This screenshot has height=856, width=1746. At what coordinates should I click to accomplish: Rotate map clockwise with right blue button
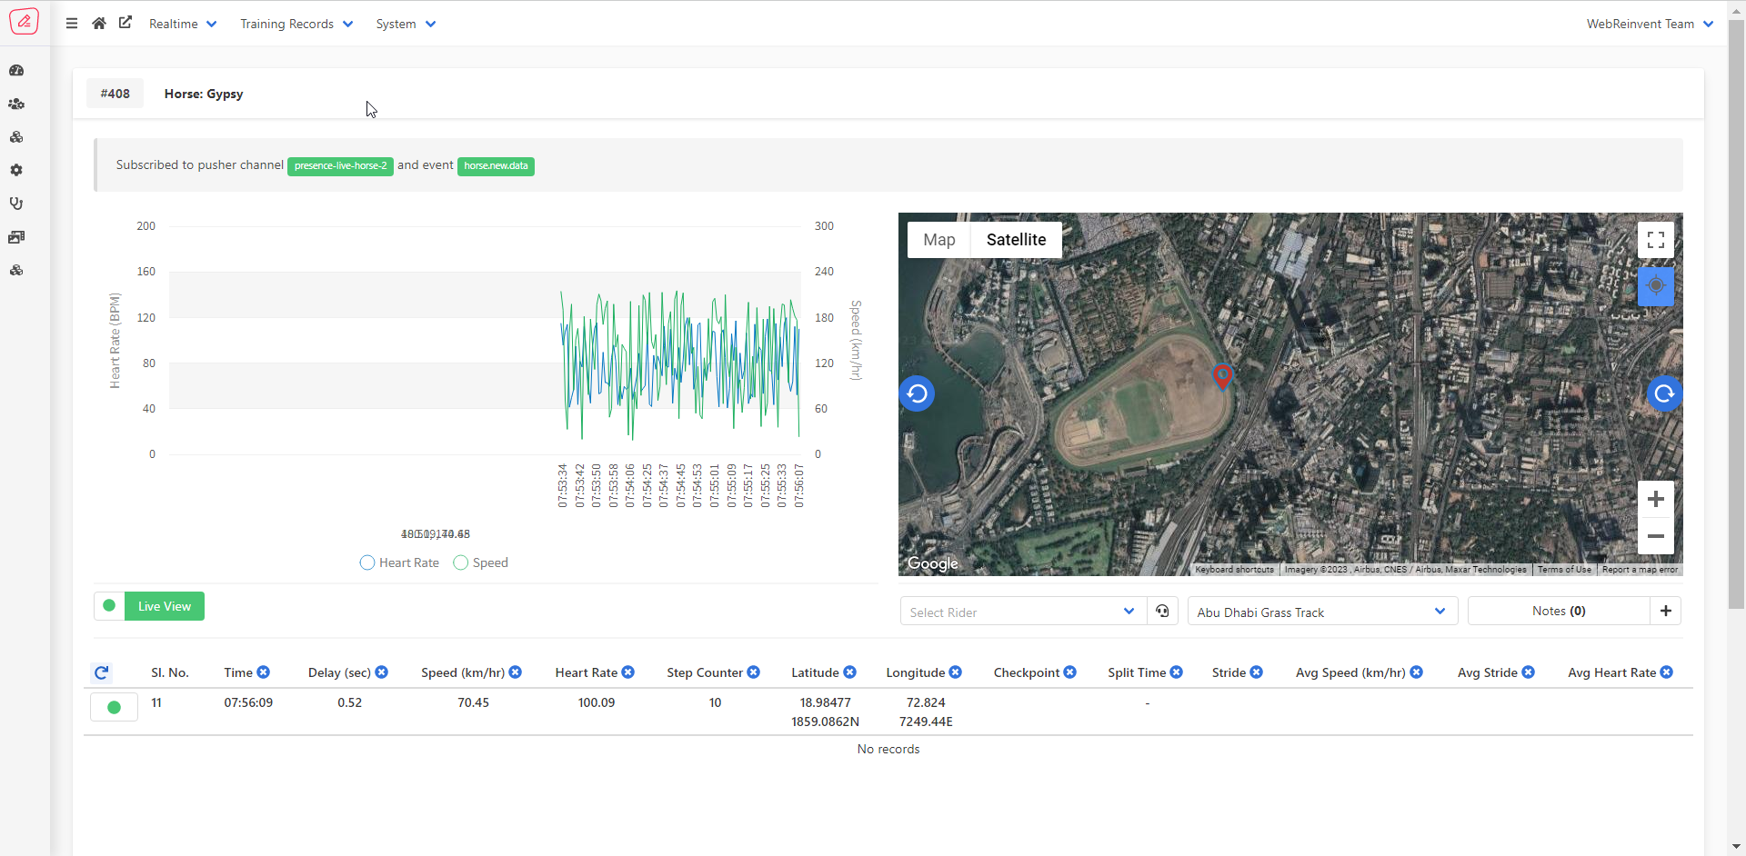[1664, 393]
